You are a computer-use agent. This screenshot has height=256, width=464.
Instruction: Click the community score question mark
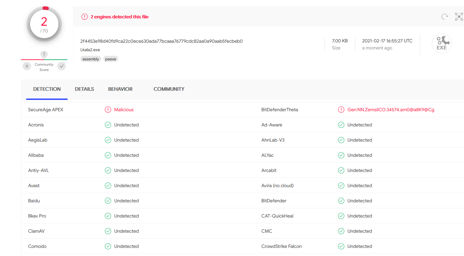click(x=44, y=54)
